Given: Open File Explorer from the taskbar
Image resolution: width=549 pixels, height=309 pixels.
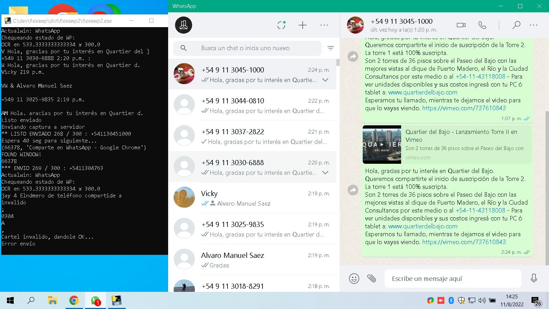Looking at the screenshot, I should (x=52, y=301).
